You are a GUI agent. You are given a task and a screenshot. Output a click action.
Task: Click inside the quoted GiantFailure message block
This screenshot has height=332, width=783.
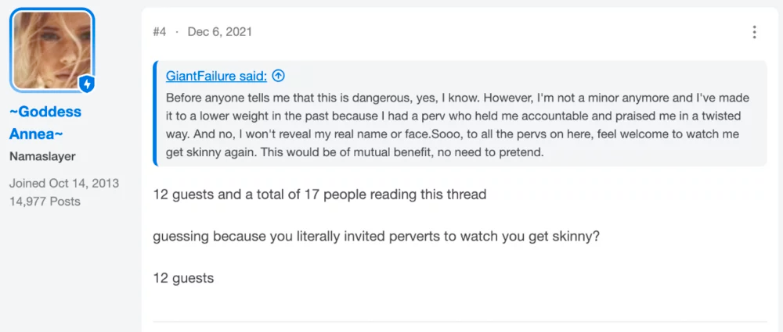coord(460,113)
